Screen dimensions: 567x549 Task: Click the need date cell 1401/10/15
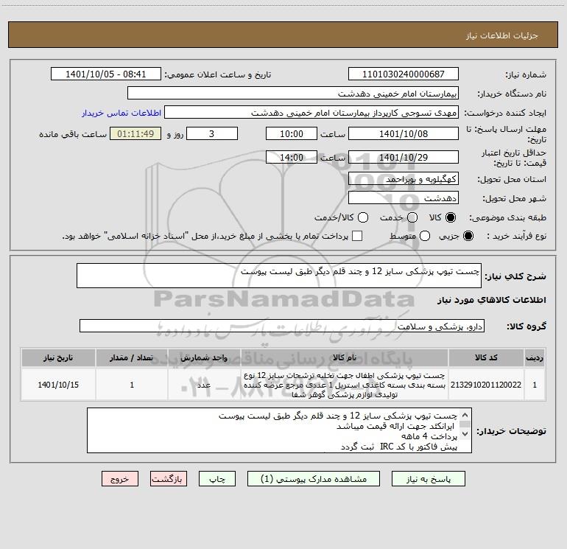coord(58,385)
